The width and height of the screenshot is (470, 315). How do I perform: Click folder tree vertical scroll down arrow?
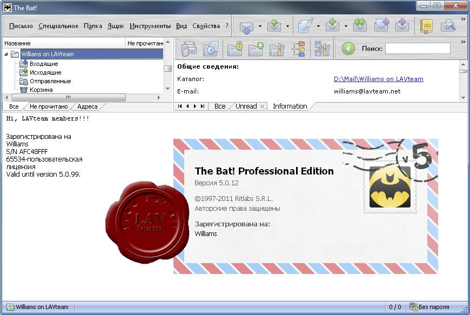[x=168, y=89]
